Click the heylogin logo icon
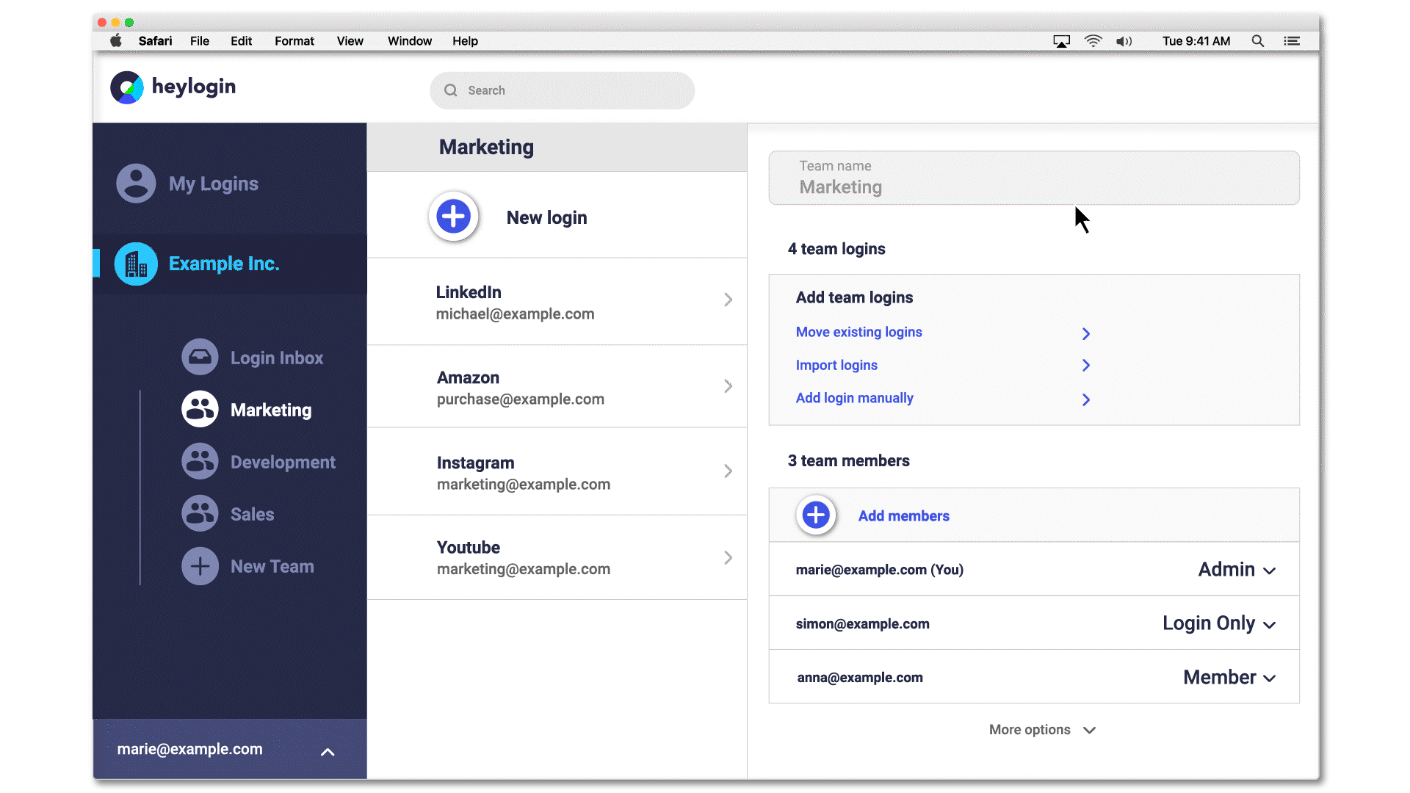The height and width of the screenshot is (793, 1410). pyautogui.click(x=127, y=87)
